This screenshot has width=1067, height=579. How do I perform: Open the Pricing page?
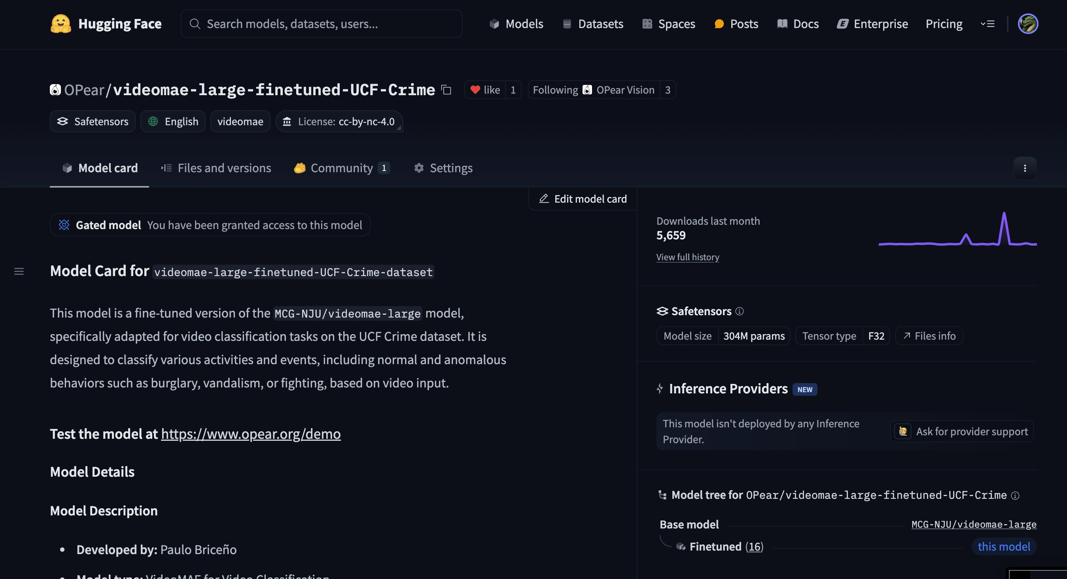[x=944, y=24]
